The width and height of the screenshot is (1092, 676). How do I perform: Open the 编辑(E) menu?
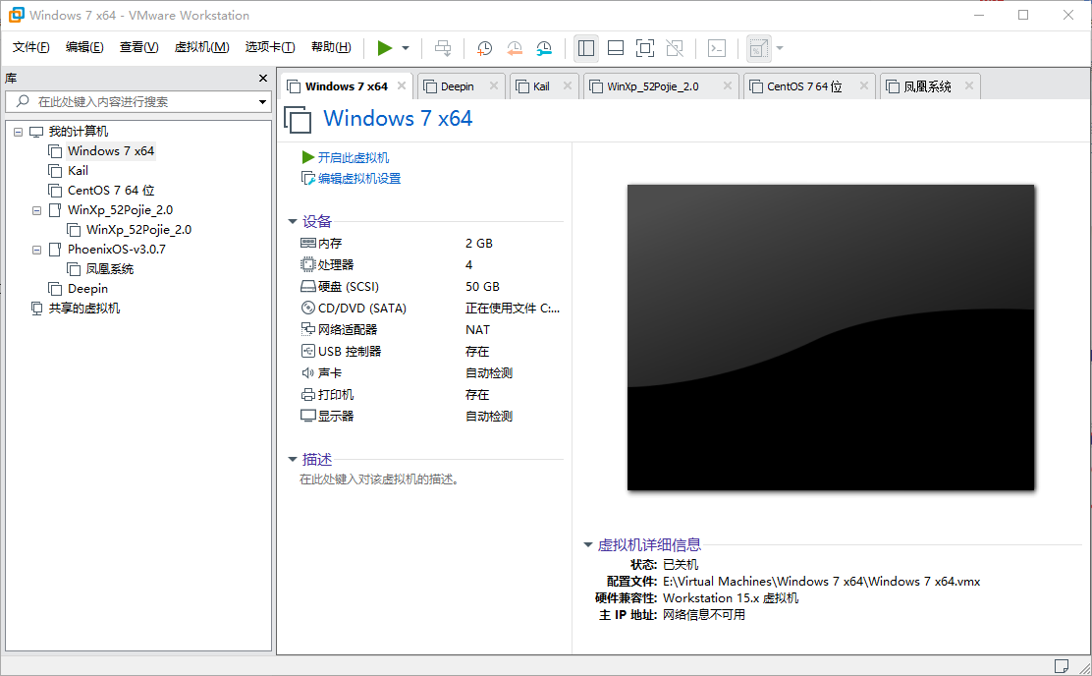click(x=84, y=47)
